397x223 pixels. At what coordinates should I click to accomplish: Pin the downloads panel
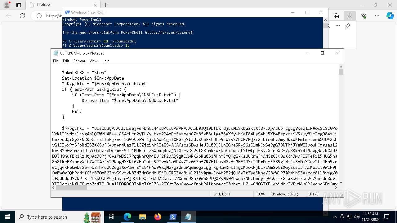348,26
